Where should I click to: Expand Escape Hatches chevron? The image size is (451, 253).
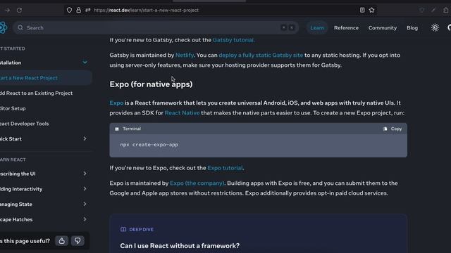(85, 219)
